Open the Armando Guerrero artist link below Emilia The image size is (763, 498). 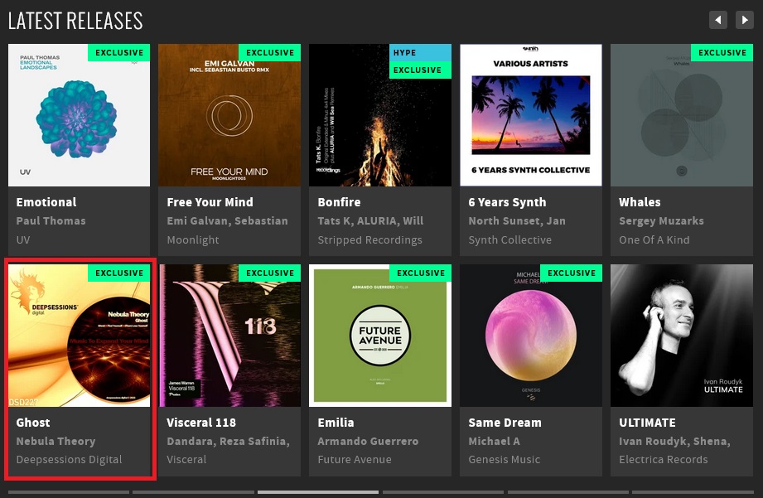pyautogui.click(x=368, y=441)
